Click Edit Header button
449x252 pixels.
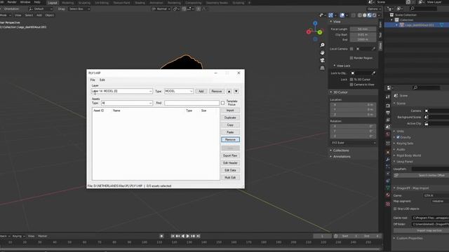[230, 163]
